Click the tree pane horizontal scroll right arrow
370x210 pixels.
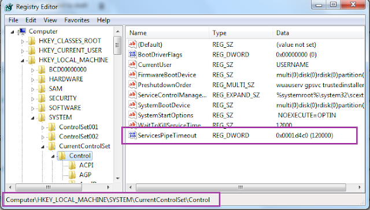[108, 187]
